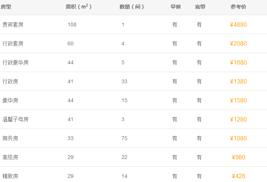Choose the ¥980 price
The image size is (267, 182).
point(238,157)
